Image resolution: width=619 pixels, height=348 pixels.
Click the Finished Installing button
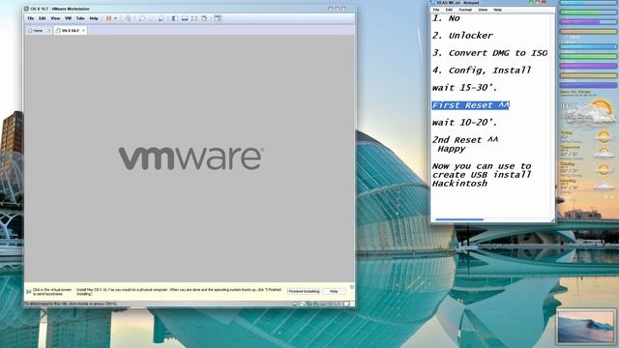coord(304,291)
